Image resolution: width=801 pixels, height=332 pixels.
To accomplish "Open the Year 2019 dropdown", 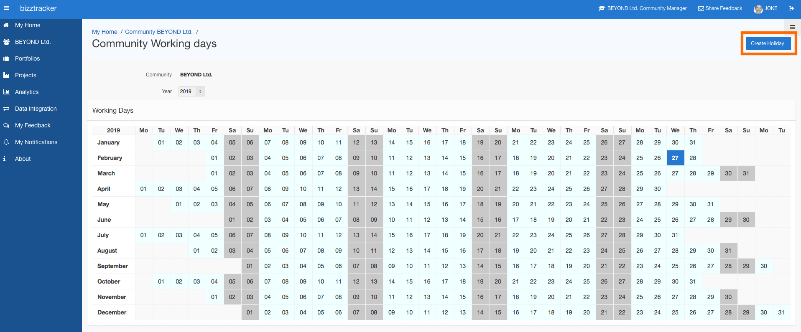I will (191, 91).
